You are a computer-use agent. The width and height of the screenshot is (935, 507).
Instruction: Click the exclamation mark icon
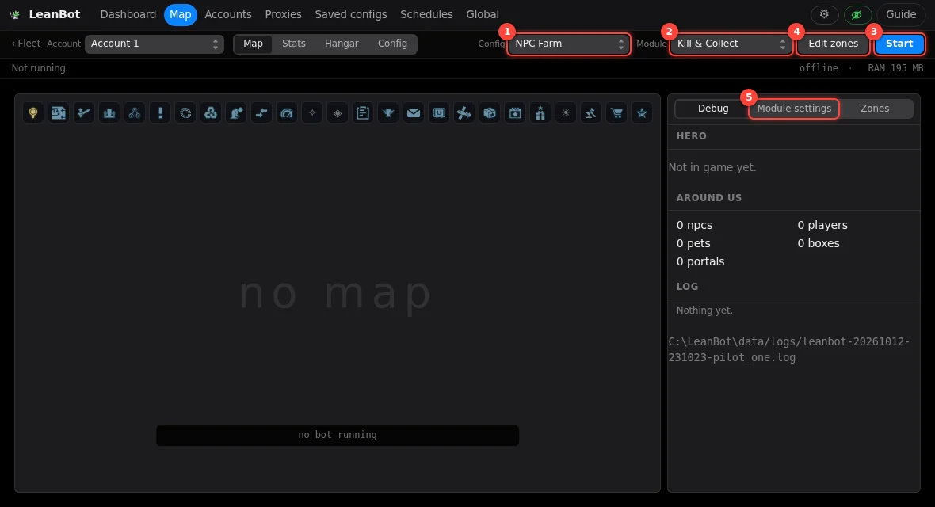pyautogui.click(x=160, y=112)
